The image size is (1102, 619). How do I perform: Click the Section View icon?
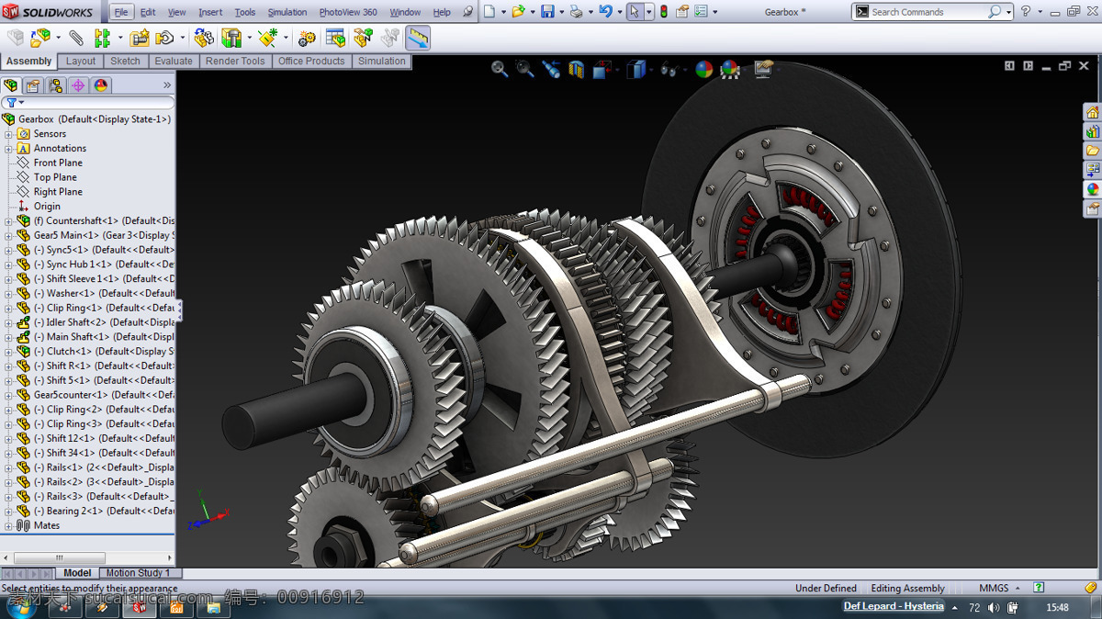click(x=577, y=69)
